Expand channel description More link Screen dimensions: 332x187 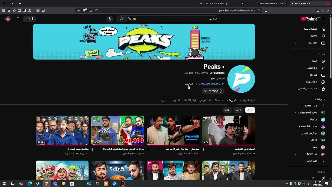tap(213, 78)
